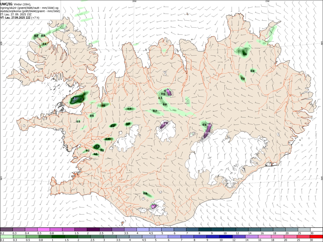Screen dimensions: 323x242
Task: Click the 7 blue swatch in lower legend
Action: [187, 236]
